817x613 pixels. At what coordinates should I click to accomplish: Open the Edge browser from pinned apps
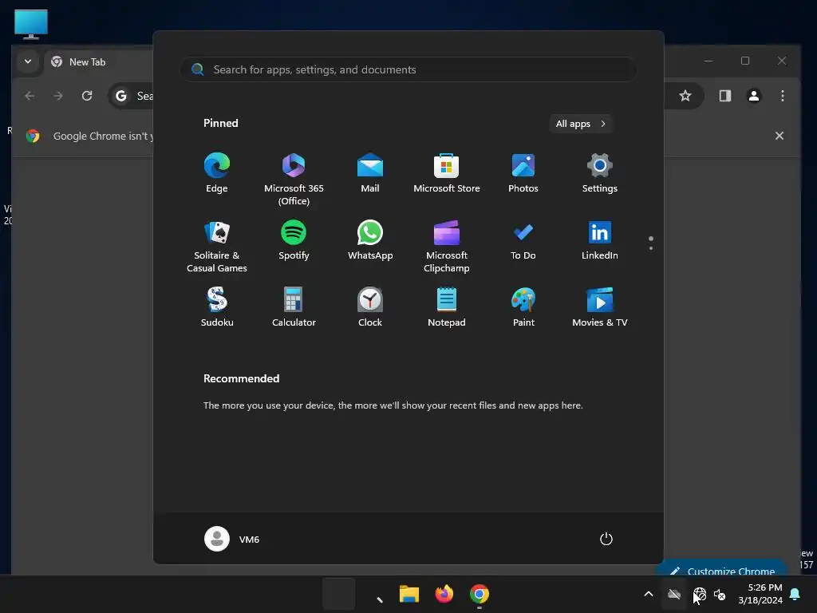point(217,173)
